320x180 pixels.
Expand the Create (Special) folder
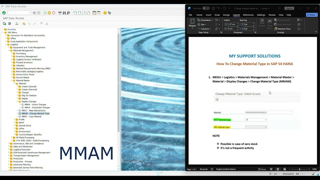click(x=17, y=86)
